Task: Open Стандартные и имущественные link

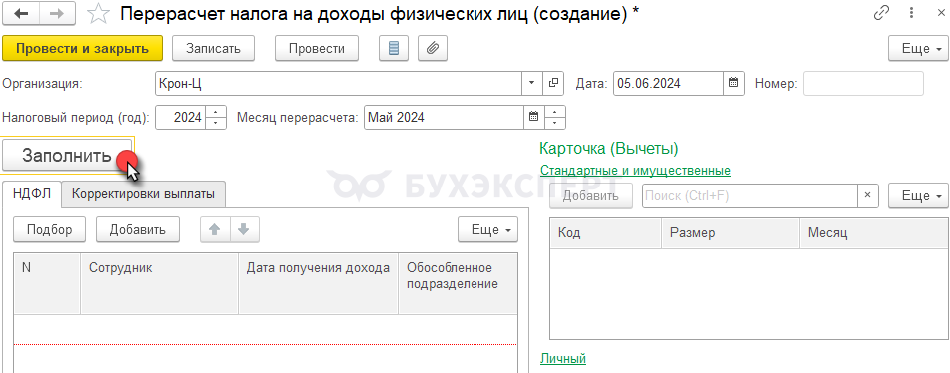Action: click(x=635, y=170)
